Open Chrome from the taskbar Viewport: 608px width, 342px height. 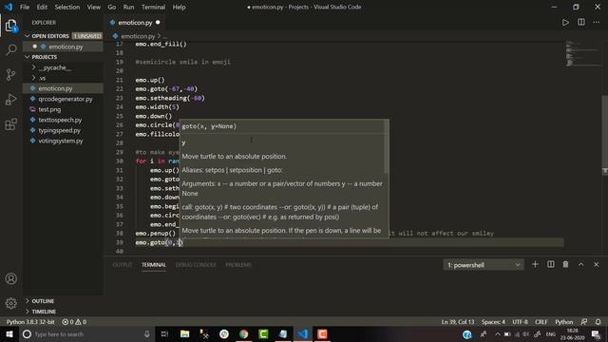(x=243, y=333)
